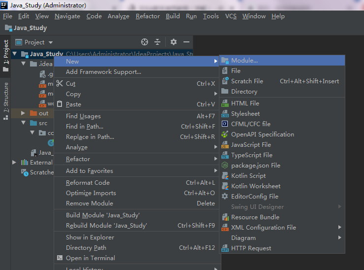Select Scratches and Consoles node
The height and width of the screenshot is (270, 364).
[x=37, y=172]
